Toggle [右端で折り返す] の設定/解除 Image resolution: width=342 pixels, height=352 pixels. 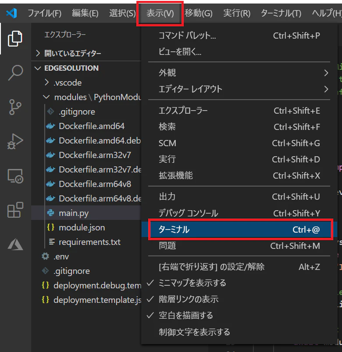239,267
